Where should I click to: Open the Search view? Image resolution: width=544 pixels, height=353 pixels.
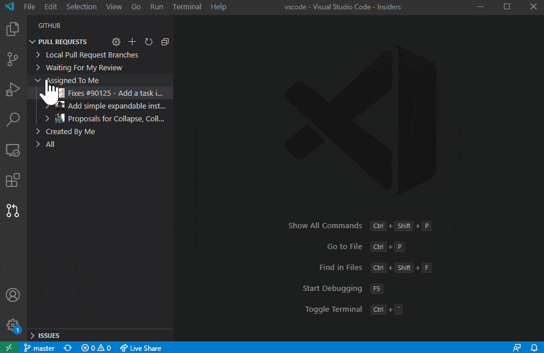pyautogui.click(x=13, y=120)
